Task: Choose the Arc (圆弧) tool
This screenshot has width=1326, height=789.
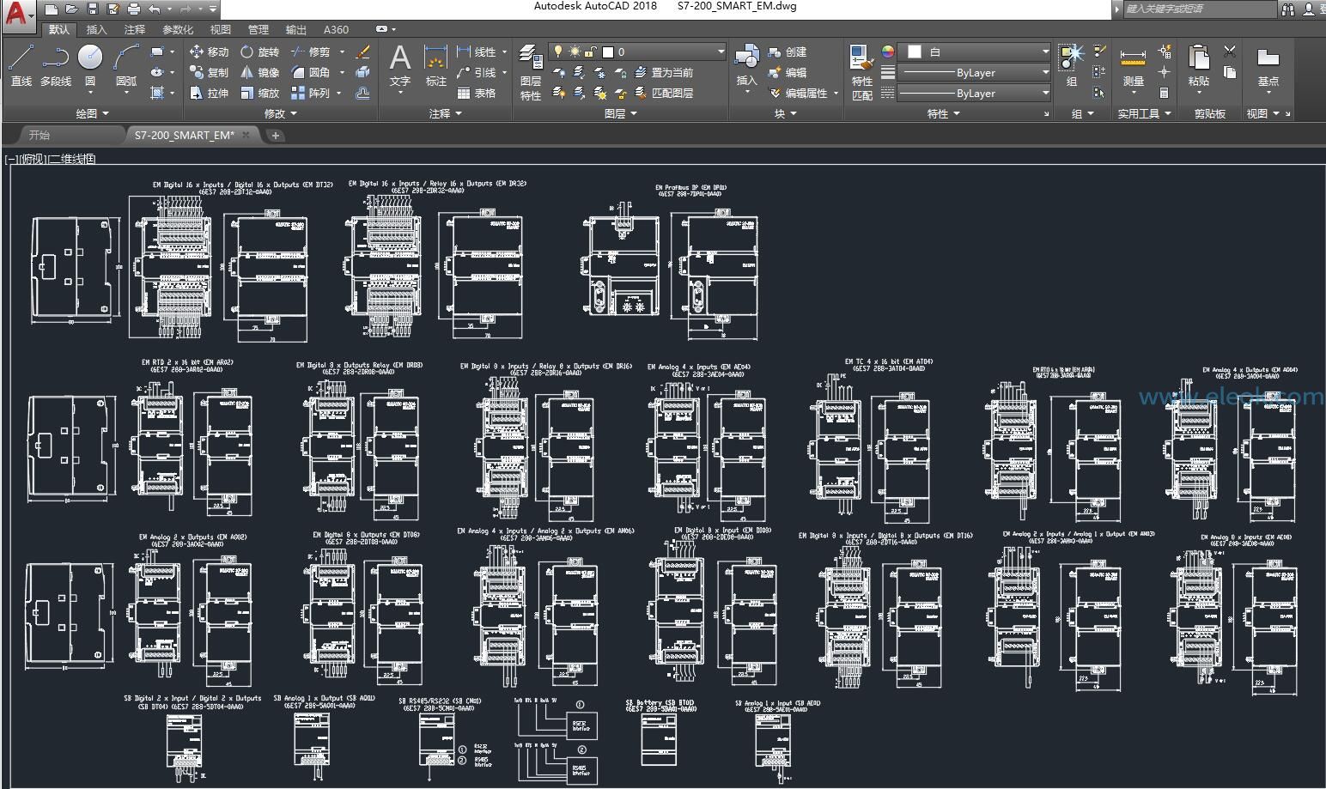Action: [x=126, y=65]
